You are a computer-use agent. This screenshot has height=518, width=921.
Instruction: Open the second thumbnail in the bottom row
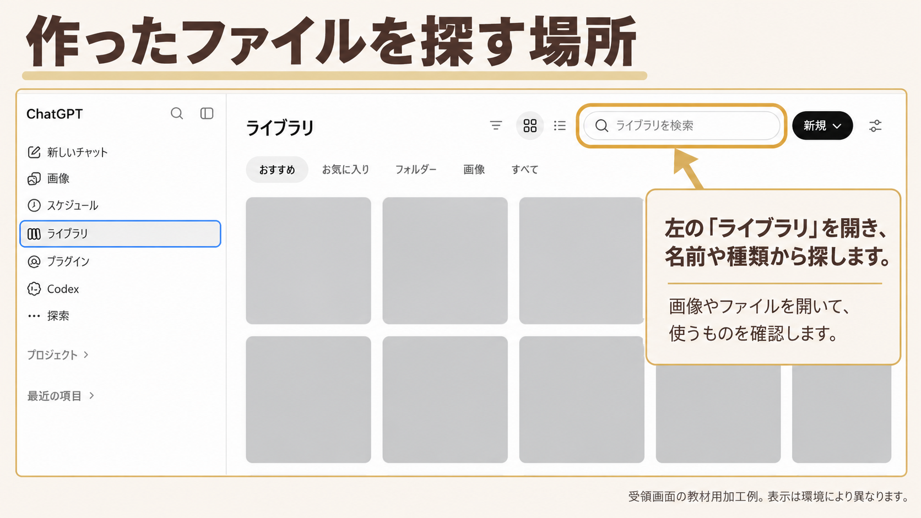pos(445,400)
